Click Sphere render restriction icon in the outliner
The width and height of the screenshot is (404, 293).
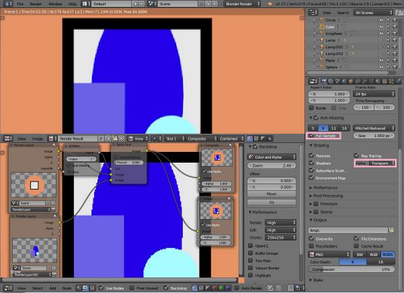[395, 67]
